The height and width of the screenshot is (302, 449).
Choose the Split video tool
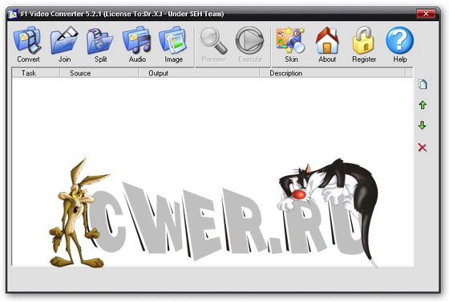pos(100,44)
